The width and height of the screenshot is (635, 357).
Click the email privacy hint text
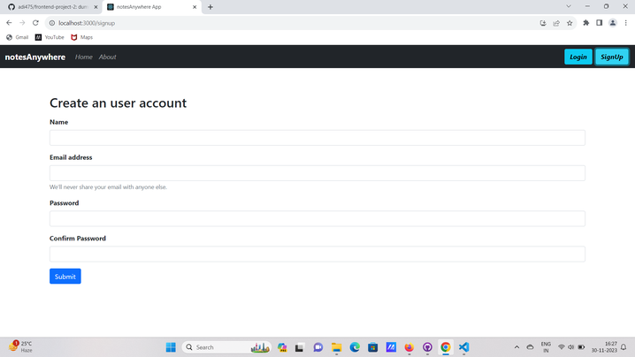pos(108,187)
